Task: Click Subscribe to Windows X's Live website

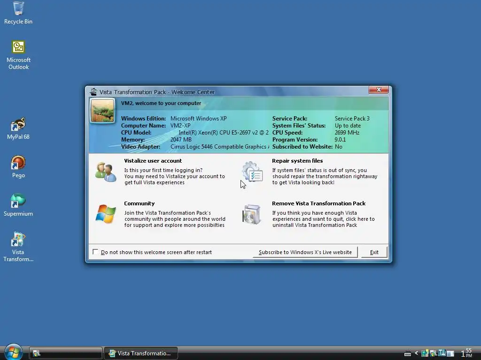Action: [305, 252]
